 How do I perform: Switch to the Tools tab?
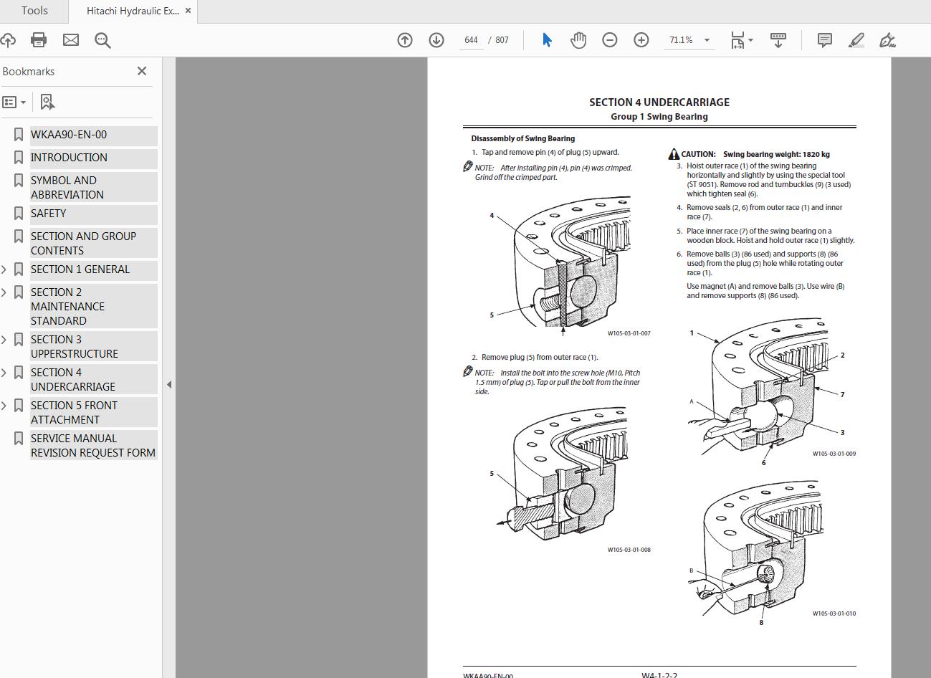click(34, 11)
